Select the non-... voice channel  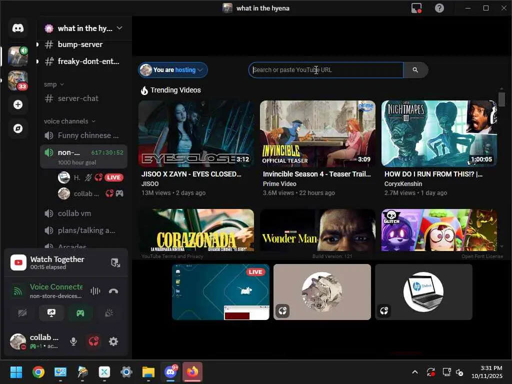(84, 156)
